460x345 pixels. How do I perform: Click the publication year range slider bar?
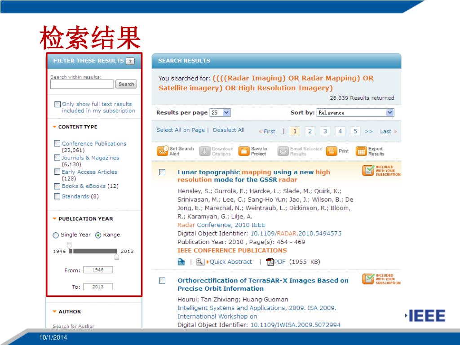[93, 251]
